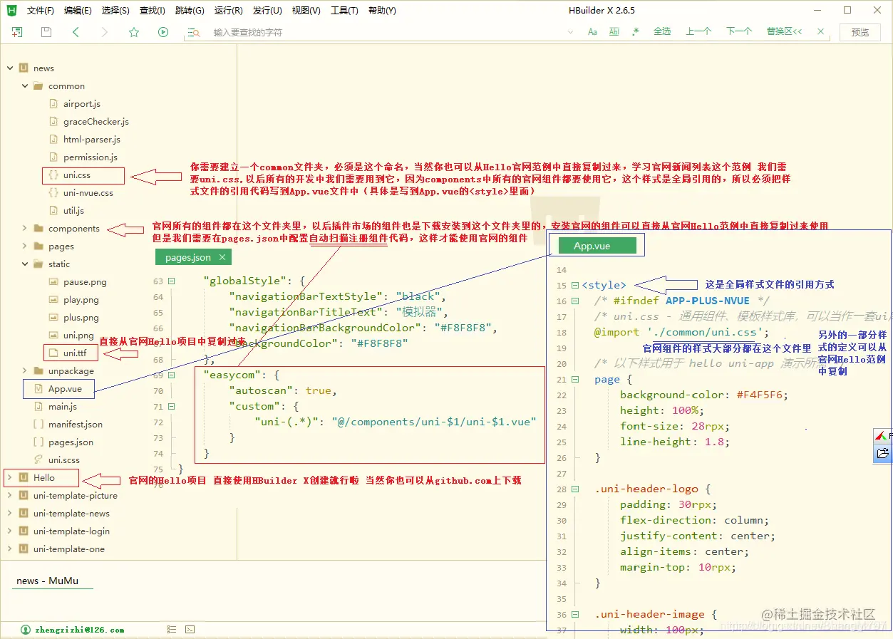Viewport: 893px width, 639px height.
Task: Toggle whole word match option
Action: coord(614,31)
